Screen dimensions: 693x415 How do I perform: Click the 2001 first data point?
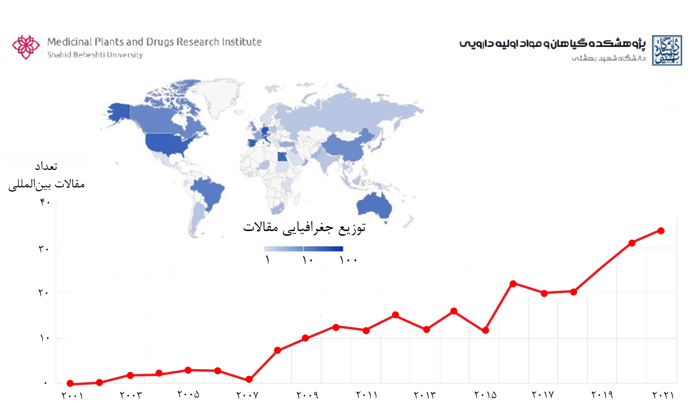(x=70, y=383)
